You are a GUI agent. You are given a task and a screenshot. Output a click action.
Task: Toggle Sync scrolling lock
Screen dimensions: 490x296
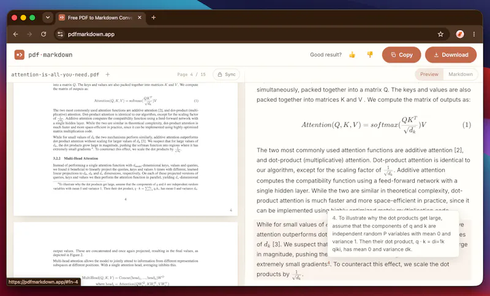point(227,74)
